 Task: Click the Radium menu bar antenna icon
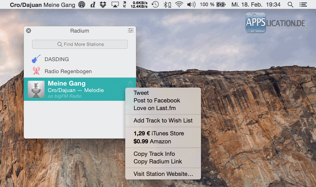pos(82,5)
